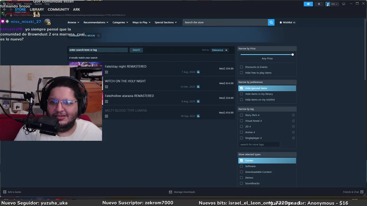Screen dimensions: 367x206
Task: Exclude the Visual Novel tag icon
Action: 293,121
